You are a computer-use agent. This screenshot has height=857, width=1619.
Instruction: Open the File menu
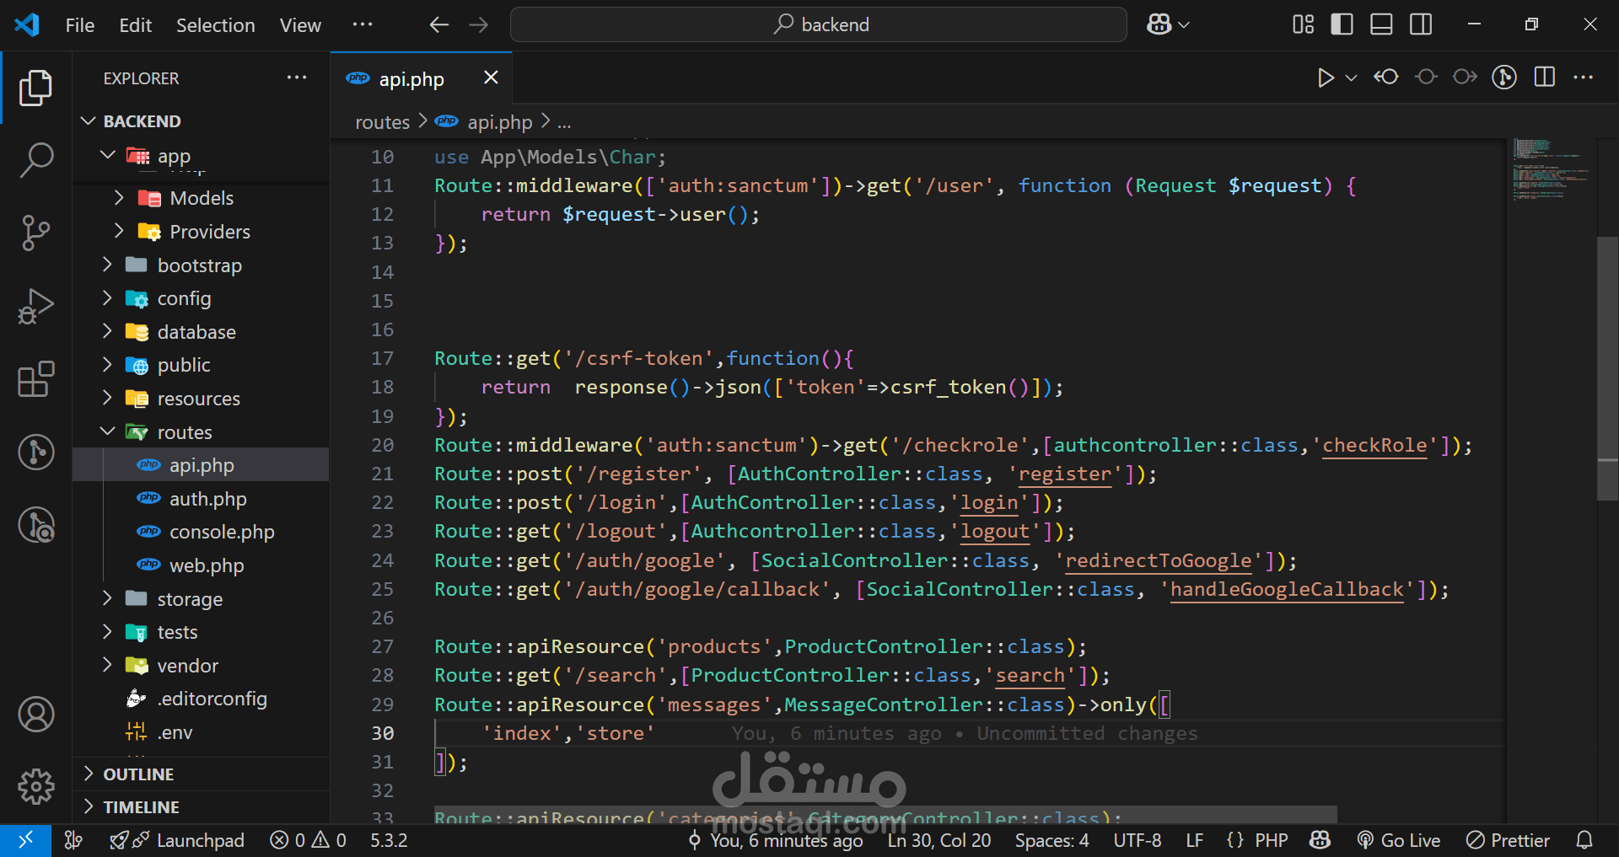point(78,24)
